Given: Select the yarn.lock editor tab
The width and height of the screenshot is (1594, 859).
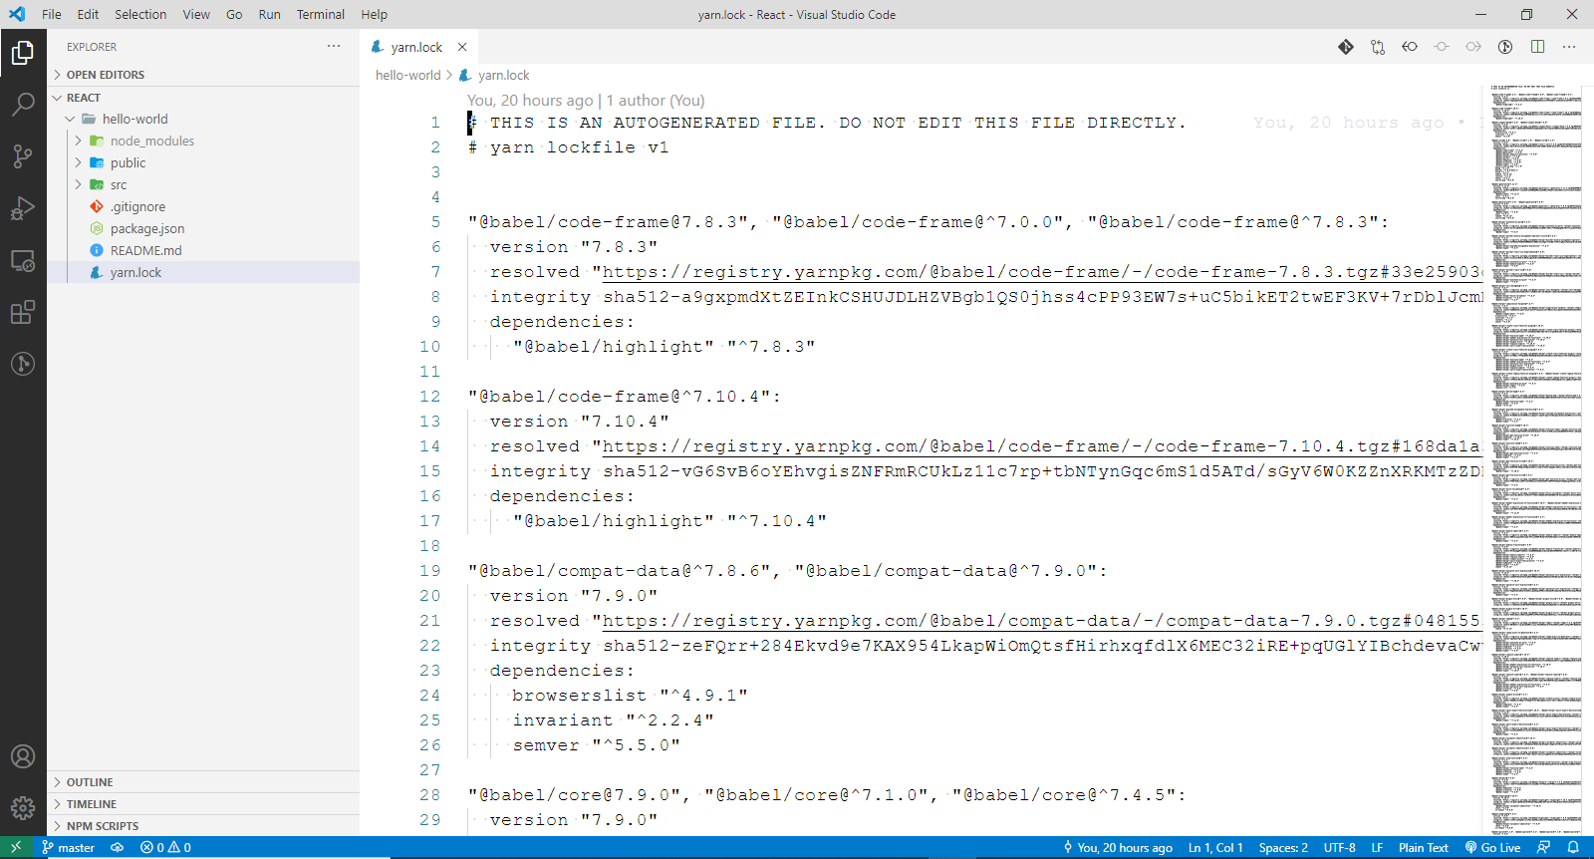Looking at the screenshot, I should (x=418, y=47).
